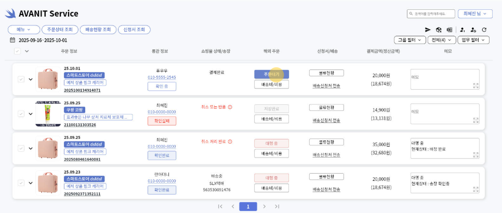Screen dimensions: 502x213
Task: Click the user with gear icon
Action: click(x=473, y=30)
